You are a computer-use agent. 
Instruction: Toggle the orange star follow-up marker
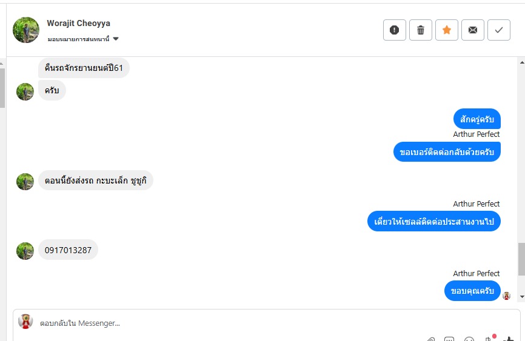click(x=447, y=30)
